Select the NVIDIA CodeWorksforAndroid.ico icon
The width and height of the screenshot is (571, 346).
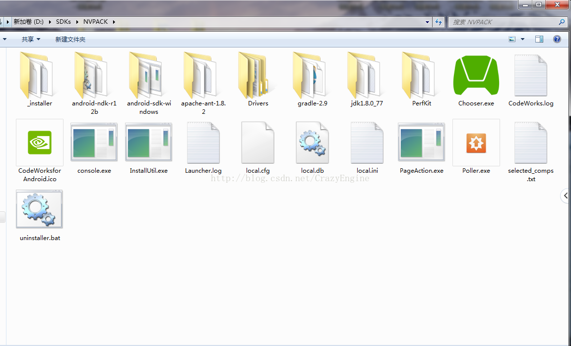[x=40, y=143]
